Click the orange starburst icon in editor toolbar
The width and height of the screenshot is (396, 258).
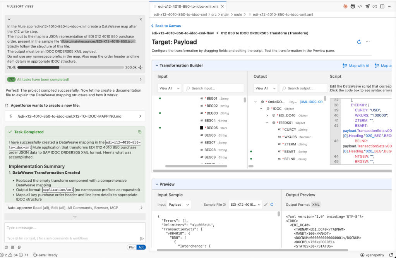(345, 6)
